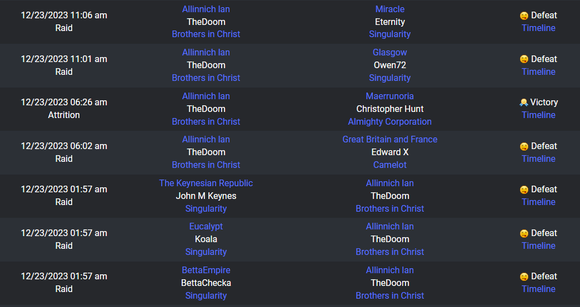
Task: Open Almighty Corporation alliance page
Action: pyautogui.click(x=390, y=122)
